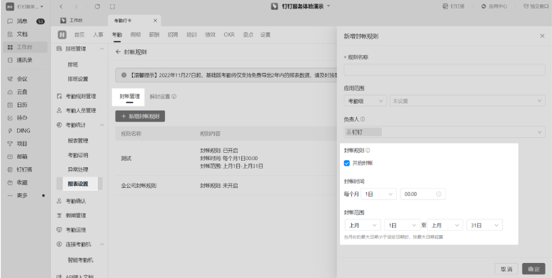Collapse the 连接考勤机 section
This screenshot has height=278, width=552.
pos(101,244)
